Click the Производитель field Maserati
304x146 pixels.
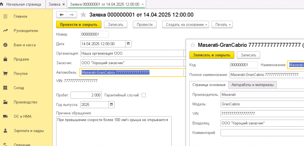click(262, 95)
